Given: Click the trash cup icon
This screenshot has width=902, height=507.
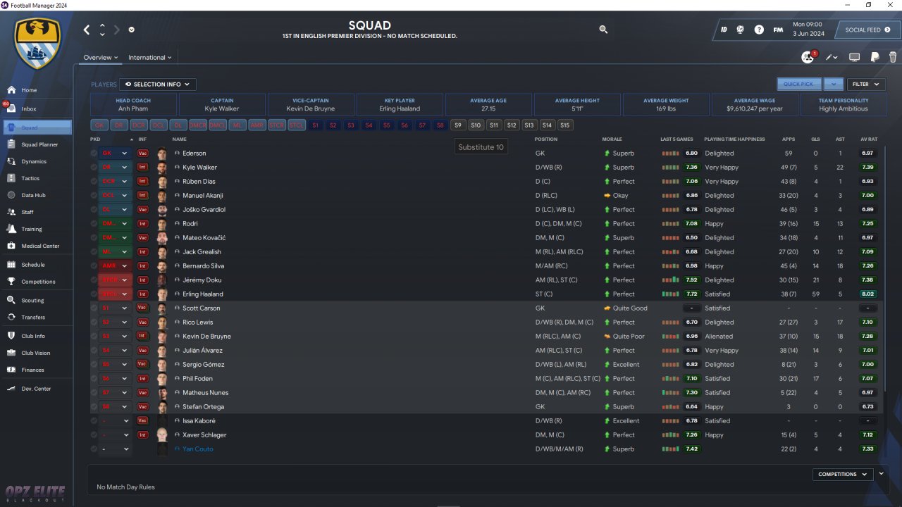Looking at the screenshot, I should (x=893, y=57).
